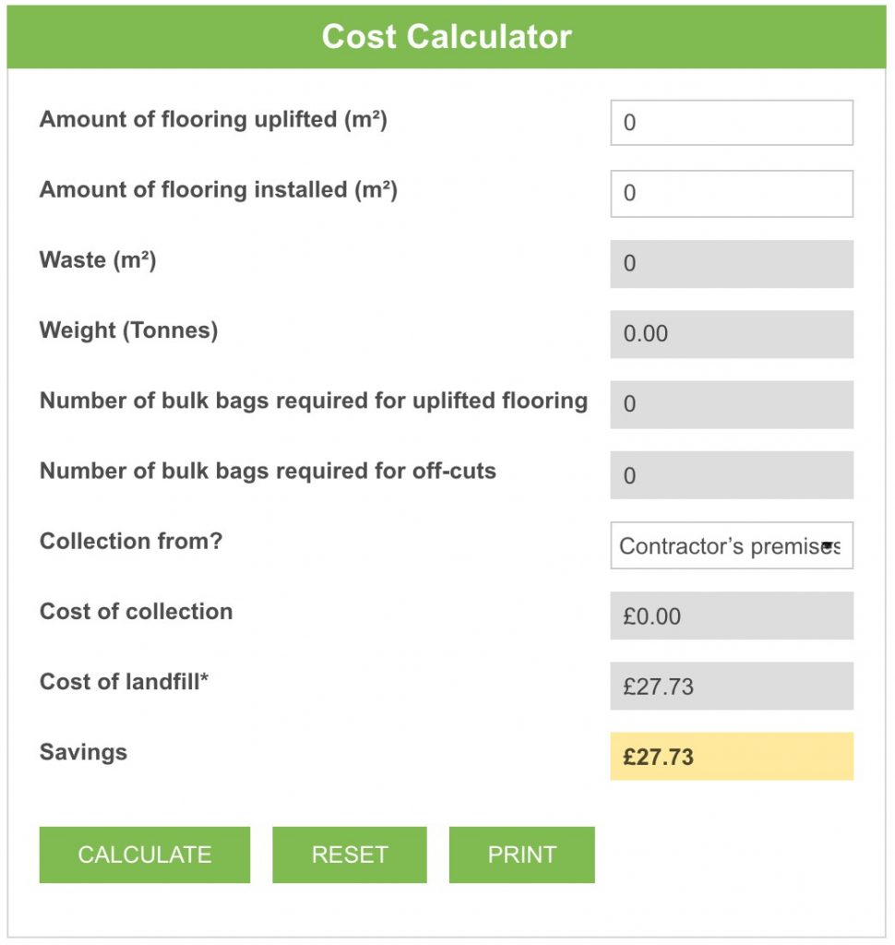Viewport: 895px width, 945px height.
Task: Click the Cost Calculator green header
Action: [x=447, y=37]
